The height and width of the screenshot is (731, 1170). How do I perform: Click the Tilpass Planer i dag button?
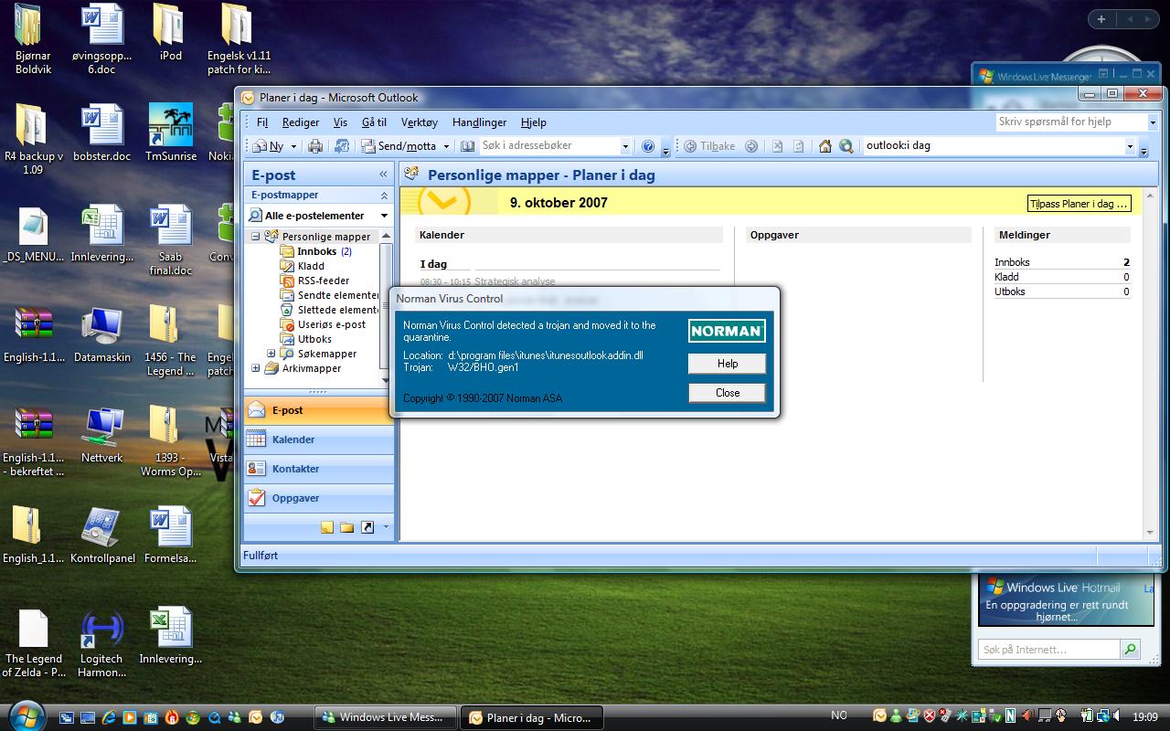(1080, 204)
